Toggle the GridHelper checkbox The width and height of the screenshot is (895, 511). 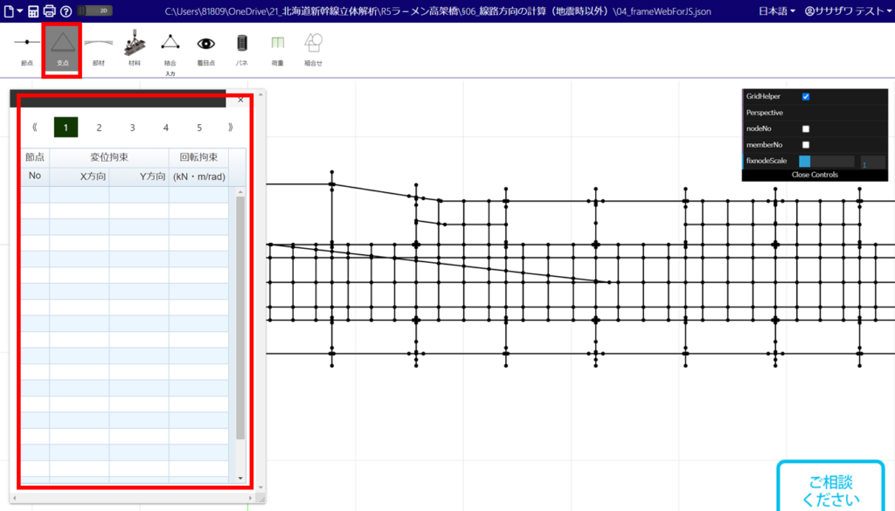pos(805,96)
